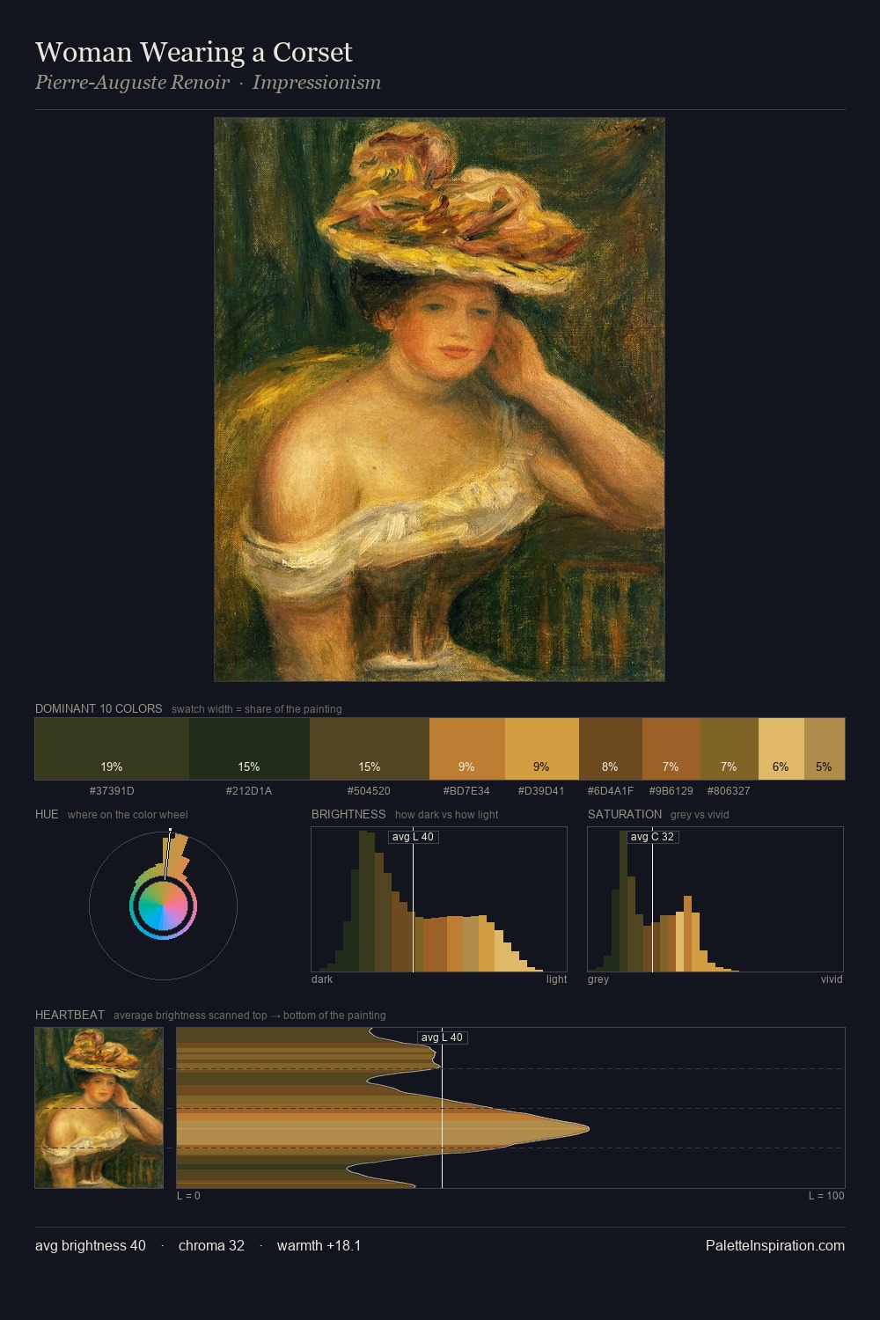Click the 'avg L 40' brightness histogram label

tap(413, 837)
